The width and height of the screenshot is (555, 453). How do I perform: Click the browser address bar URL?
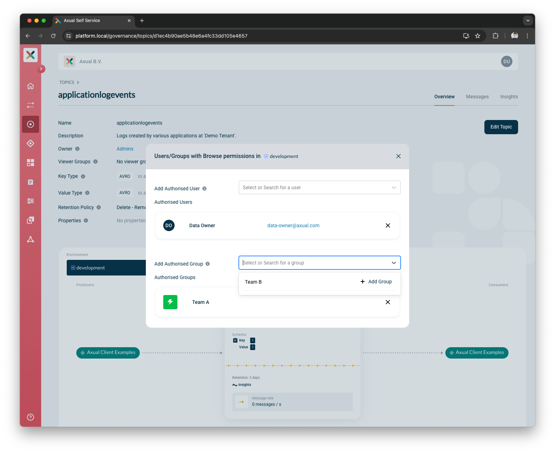pos(161,36)
